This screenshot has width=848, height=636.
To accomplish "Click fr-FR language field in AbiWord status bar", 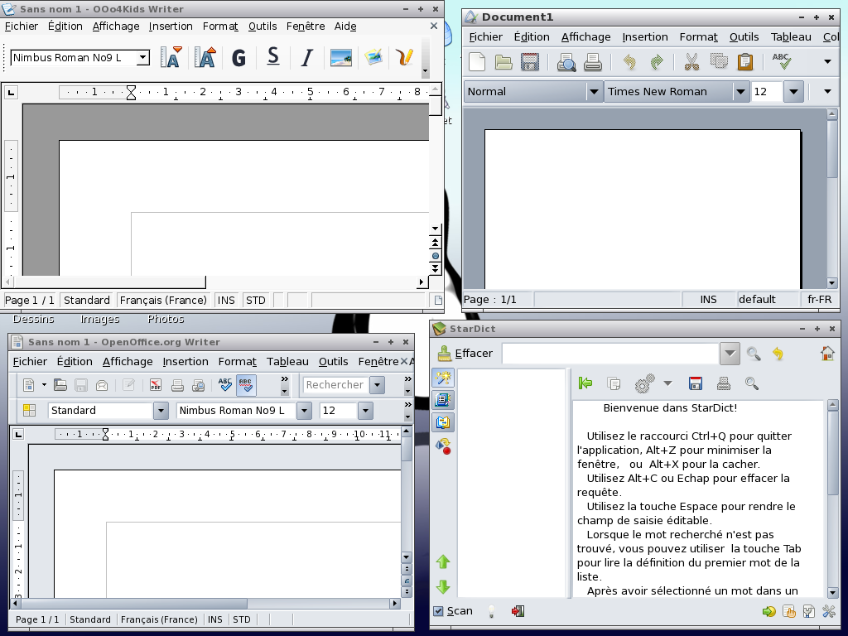I will pos(819,299).
